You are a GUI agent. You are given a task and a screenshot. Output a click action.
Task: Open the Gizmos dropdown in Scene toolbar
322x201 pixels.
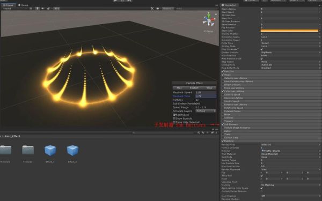click(x=167, y=9)
